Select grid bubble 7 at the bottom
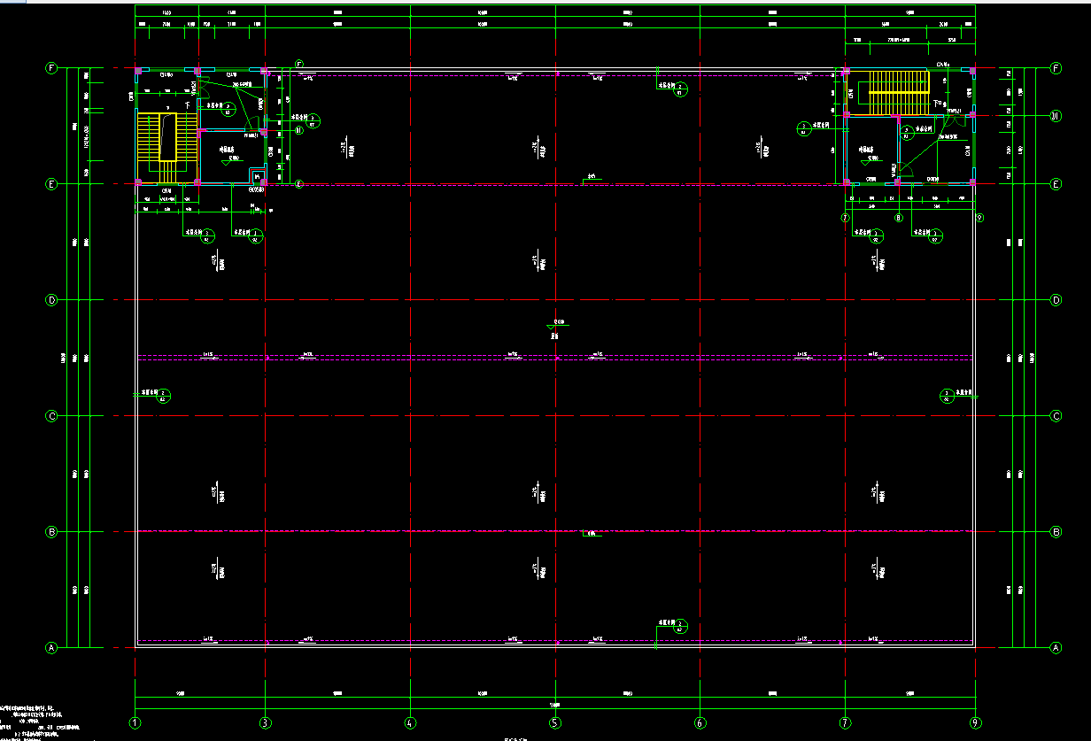1091x741 pixels. (845, 722)
